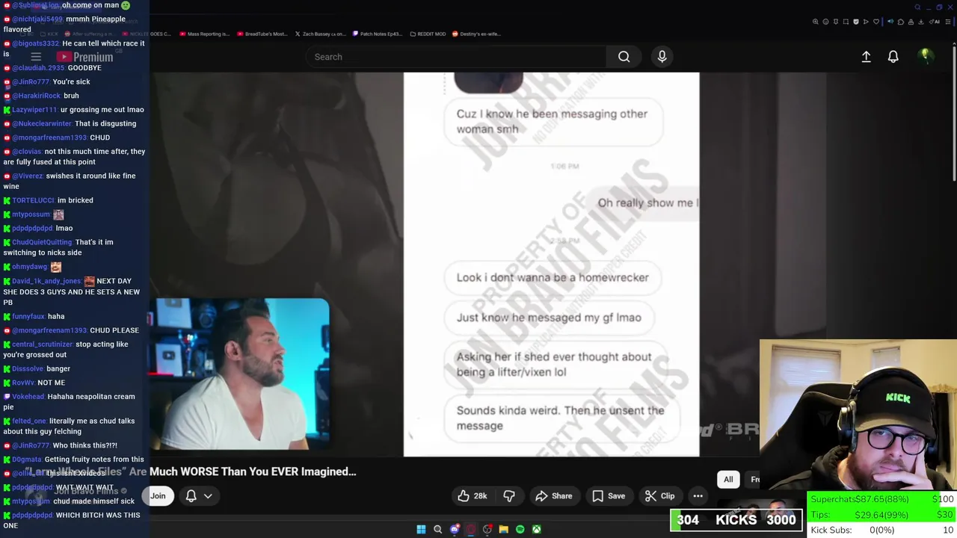This screenshot has width=957, height=538.
Task: Click the Join channel button
Action: [158, 495]
